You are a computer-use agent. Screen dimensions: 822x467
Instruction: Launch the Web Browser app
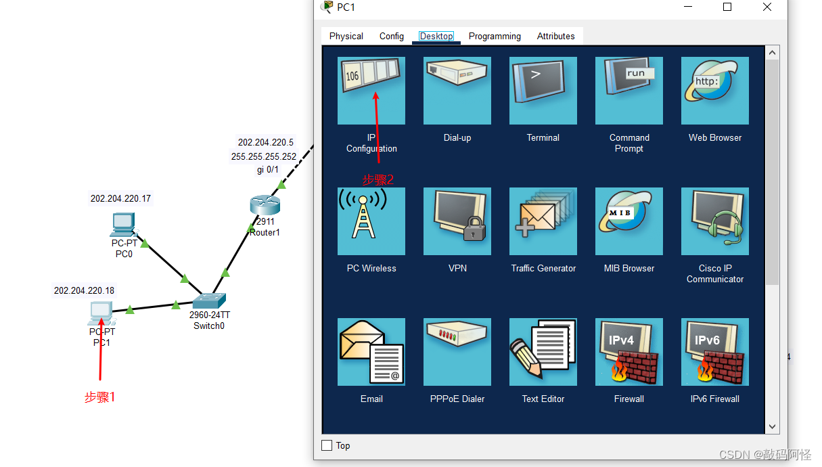[x=715, y=91]
